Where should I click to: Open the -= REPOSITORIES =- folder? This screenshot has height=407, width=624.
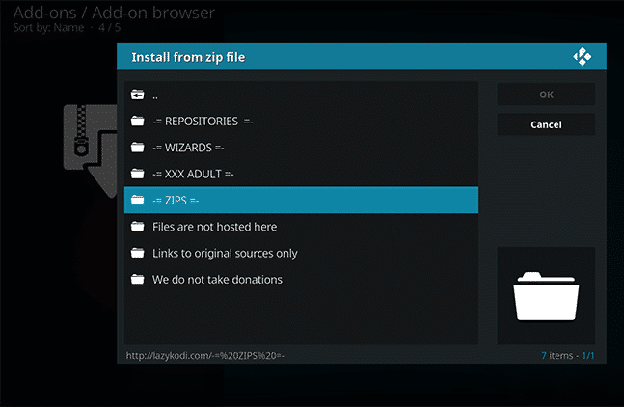click(x=301, y=121)
